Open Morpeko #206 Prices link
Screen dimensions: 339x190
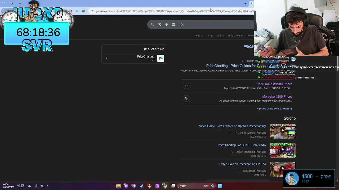pyautogui.click(x=277, y=97)
